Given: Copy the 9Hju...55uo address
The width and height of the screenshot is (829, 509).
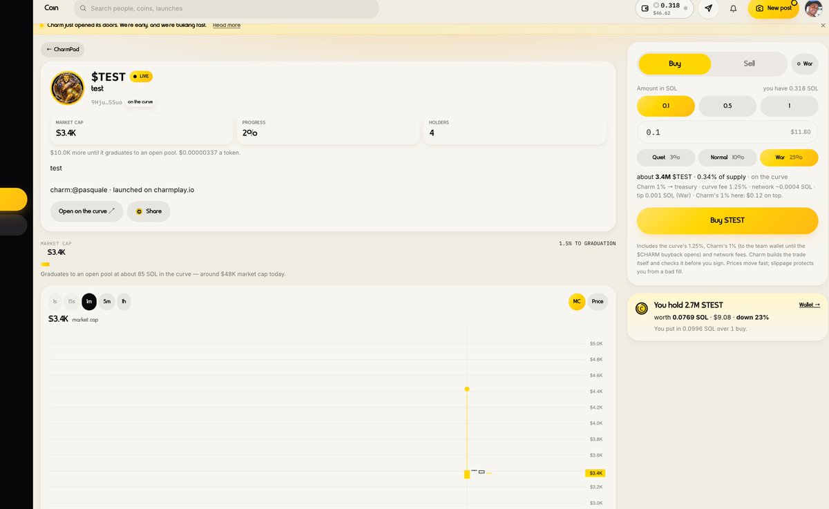Looking at the screenshot, I should (106, 102).
